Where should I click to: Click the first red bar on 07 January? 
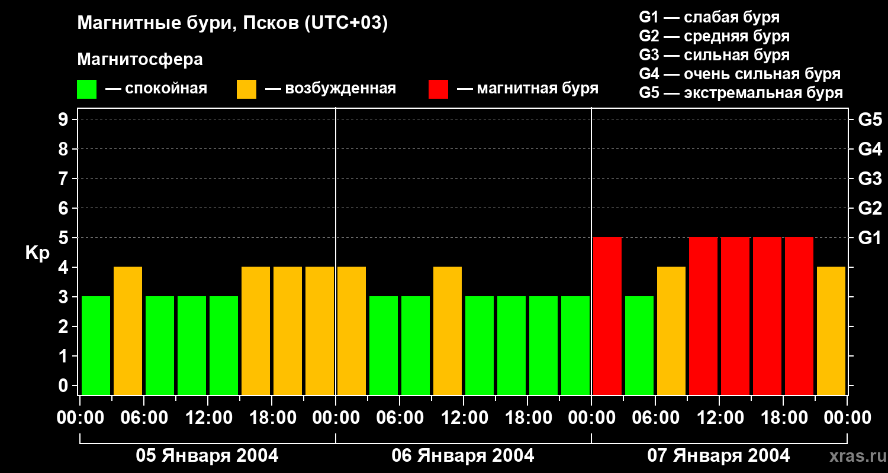tap(607, 316)
